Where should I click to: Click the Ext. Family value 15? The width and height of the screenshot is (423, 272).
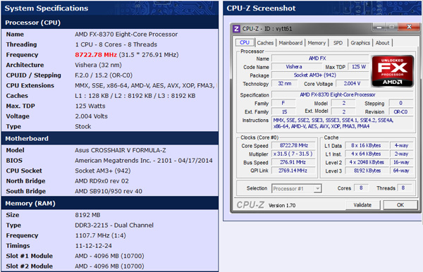(x=284, y=111)
